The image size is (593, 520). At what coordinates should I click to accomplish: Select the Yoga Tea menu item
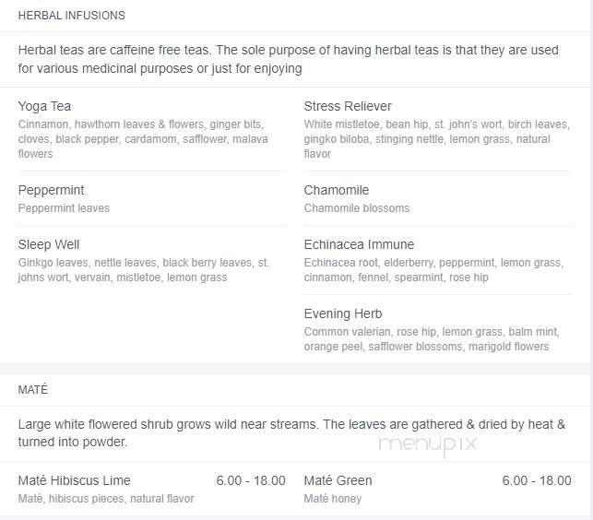(44, 106)
